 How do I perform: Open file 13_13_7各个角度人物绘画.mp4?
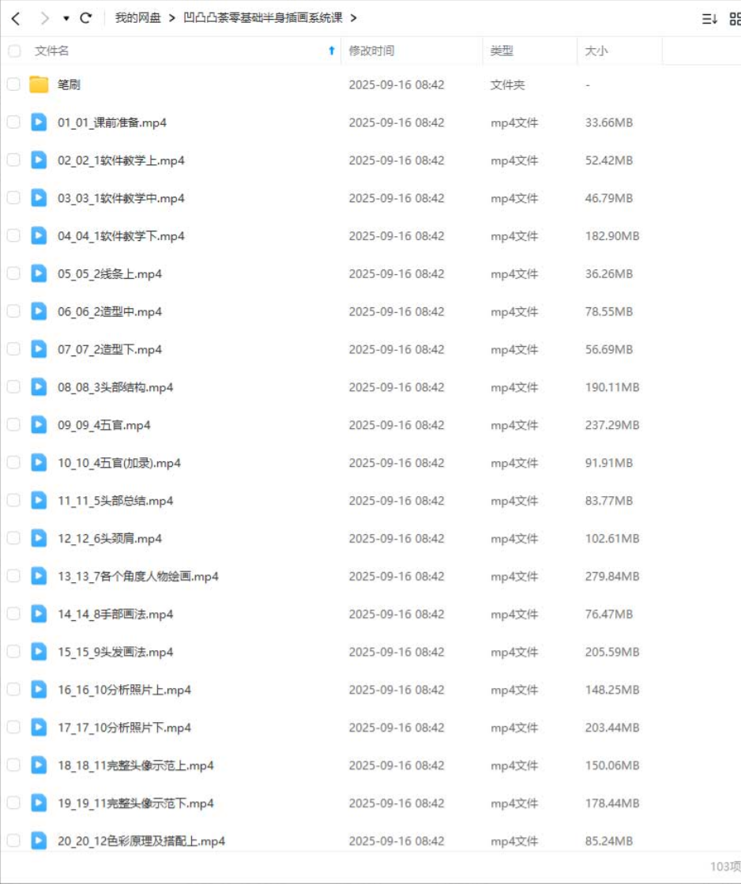(x=137, y=576)
